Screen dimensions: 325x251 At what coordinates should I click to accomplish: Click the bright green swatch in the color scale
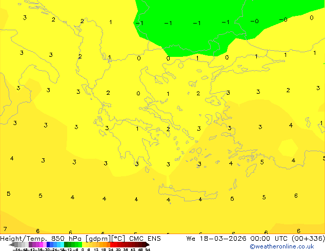[x=80, y=244]
